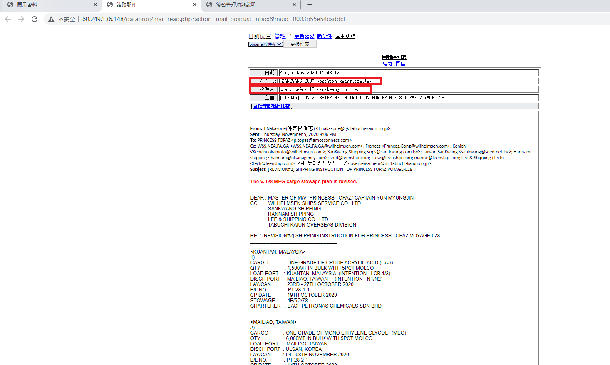Click the 更新pop3 link
Viewport: 610px width, 365px height.
(304, 36)
